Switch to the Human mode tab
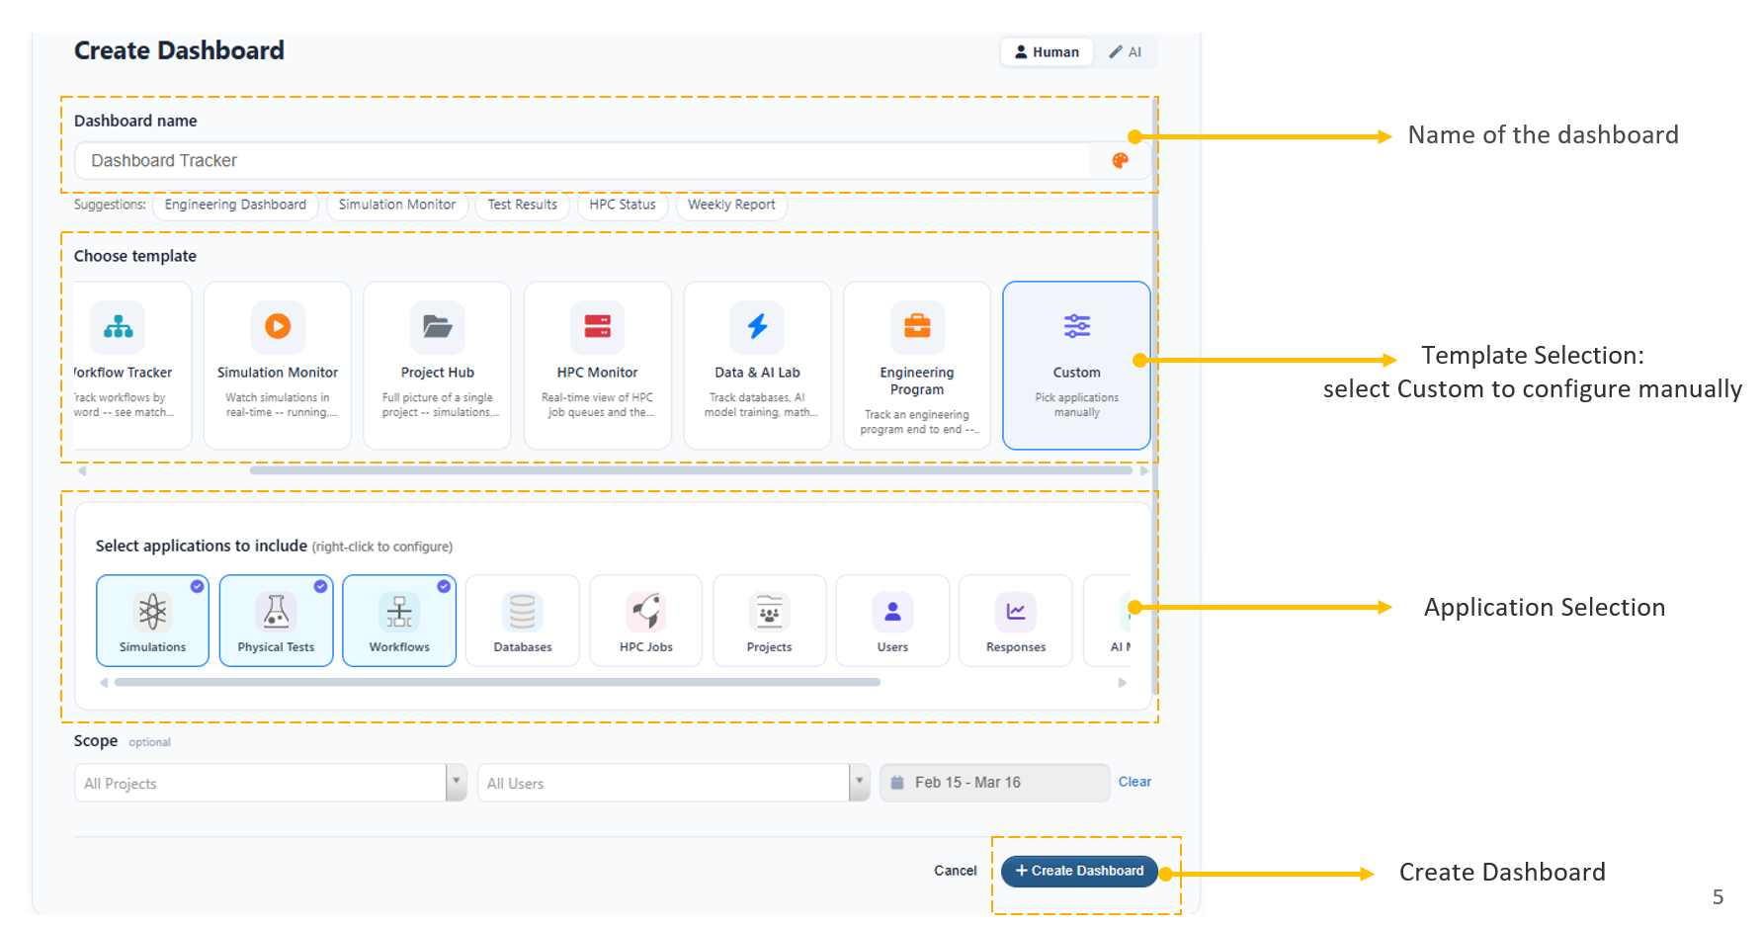The height and width of the screenshot is (928, 1763). click(1047, 52)
